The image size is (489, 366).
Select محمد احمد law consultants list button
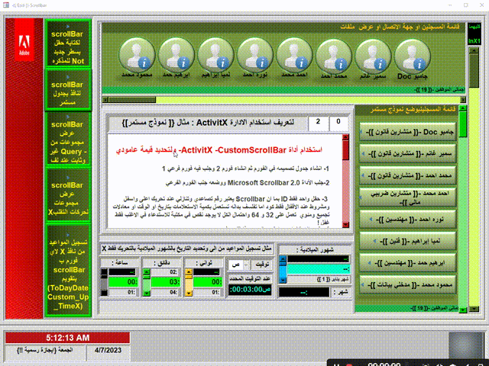pos(407,175)
